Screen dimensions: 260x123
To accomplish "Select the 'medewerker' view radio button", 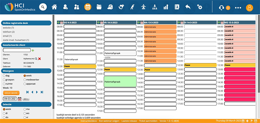I will tap(25, 80).
